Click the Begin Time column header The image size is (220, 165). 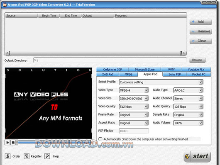tap(49, 16)
